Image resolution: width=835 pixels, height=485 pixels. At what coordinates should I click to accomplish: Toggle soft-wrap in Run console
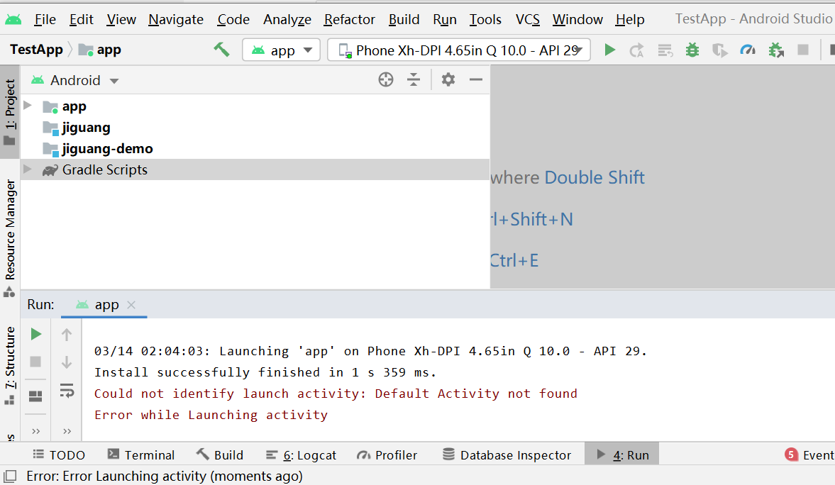coord(67,391)
